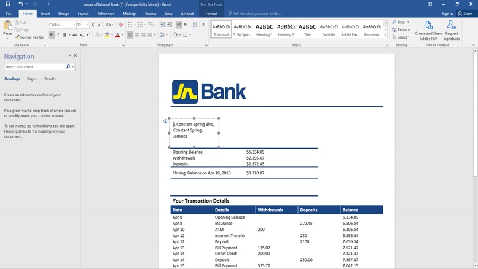Undo the last action
The height and width of the screenshot is (269, 478).
click(x=21, y=4)
